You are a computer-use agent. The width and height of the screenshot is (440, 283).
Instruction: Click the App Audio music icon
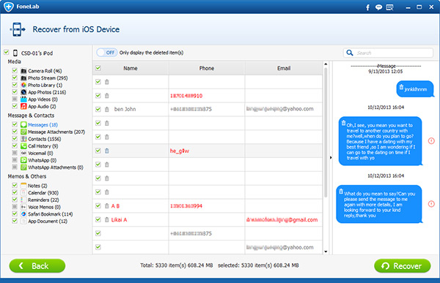23,106
